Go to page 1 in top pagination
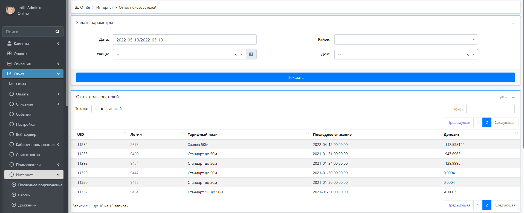This screenshot has width=524, height=213. [x=478, y=122]
